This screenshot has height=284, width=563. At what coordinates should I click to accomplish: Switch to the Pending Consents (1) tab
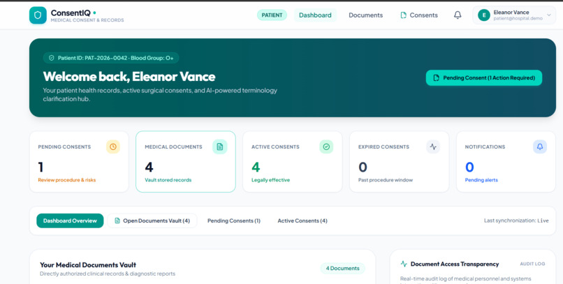coord(234,221)
